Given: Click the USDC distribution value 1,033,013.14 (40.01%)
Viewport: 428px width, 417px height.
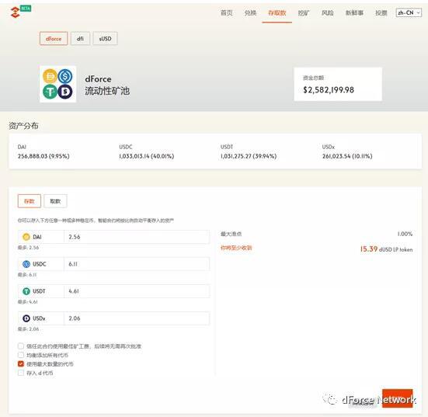Looking at the screenshot, I should [147, 156].
